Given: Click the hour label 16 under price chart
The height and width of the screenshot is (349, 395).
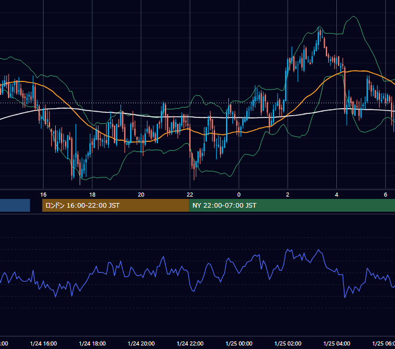Looking at the screenshot, I should point(44,194).
